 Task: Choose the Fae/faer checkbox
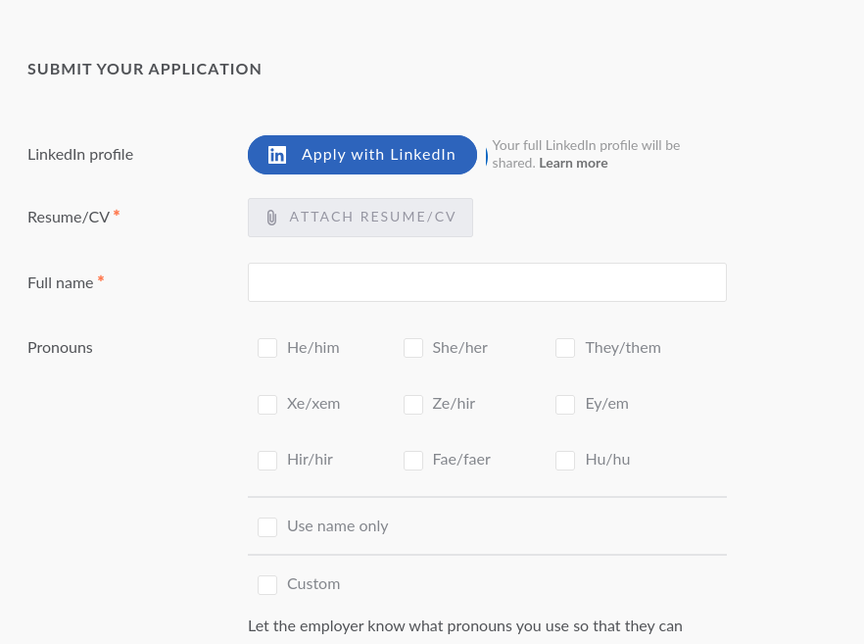413,461
